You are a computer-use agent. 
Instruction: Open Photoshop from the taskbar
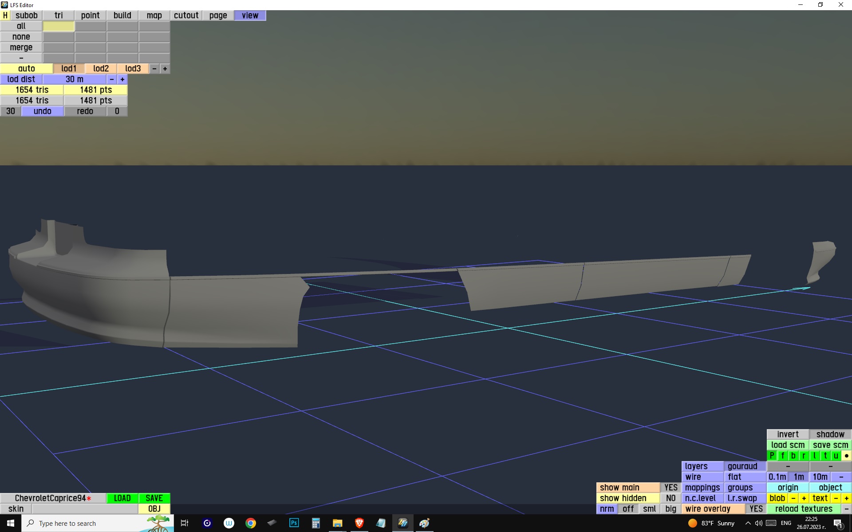coord(294,523)
